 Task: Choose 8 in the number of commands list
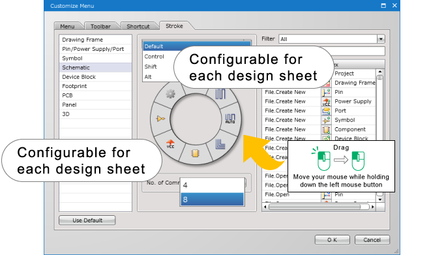click(x=212, y=200)
